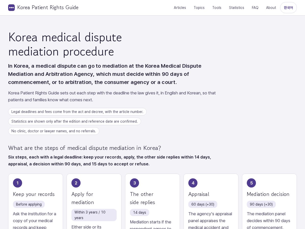The width and height of the screenshot is (305, 229).
Task: Click the 'Statistics are shown only after' pill
Action: 74,121
